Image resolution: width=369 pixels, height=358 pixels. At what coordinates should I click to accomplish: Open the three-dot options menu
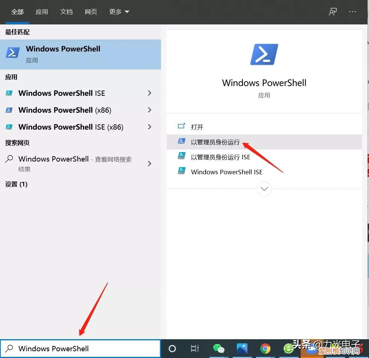352,12
